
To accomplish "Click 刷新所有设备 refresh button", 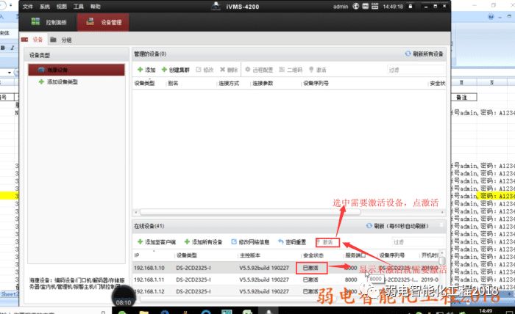I will [424, 54].
